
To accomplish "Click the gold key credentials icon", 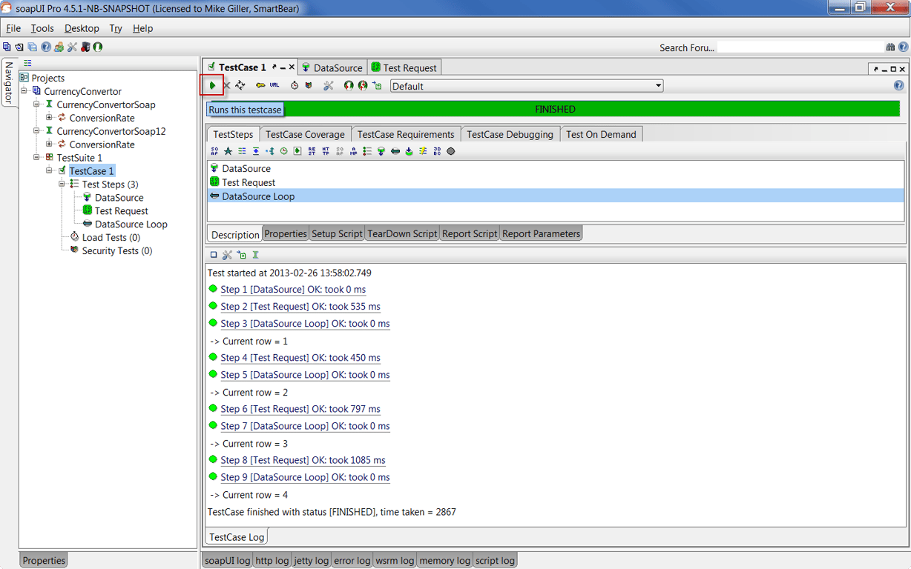I will pos(260,85).
